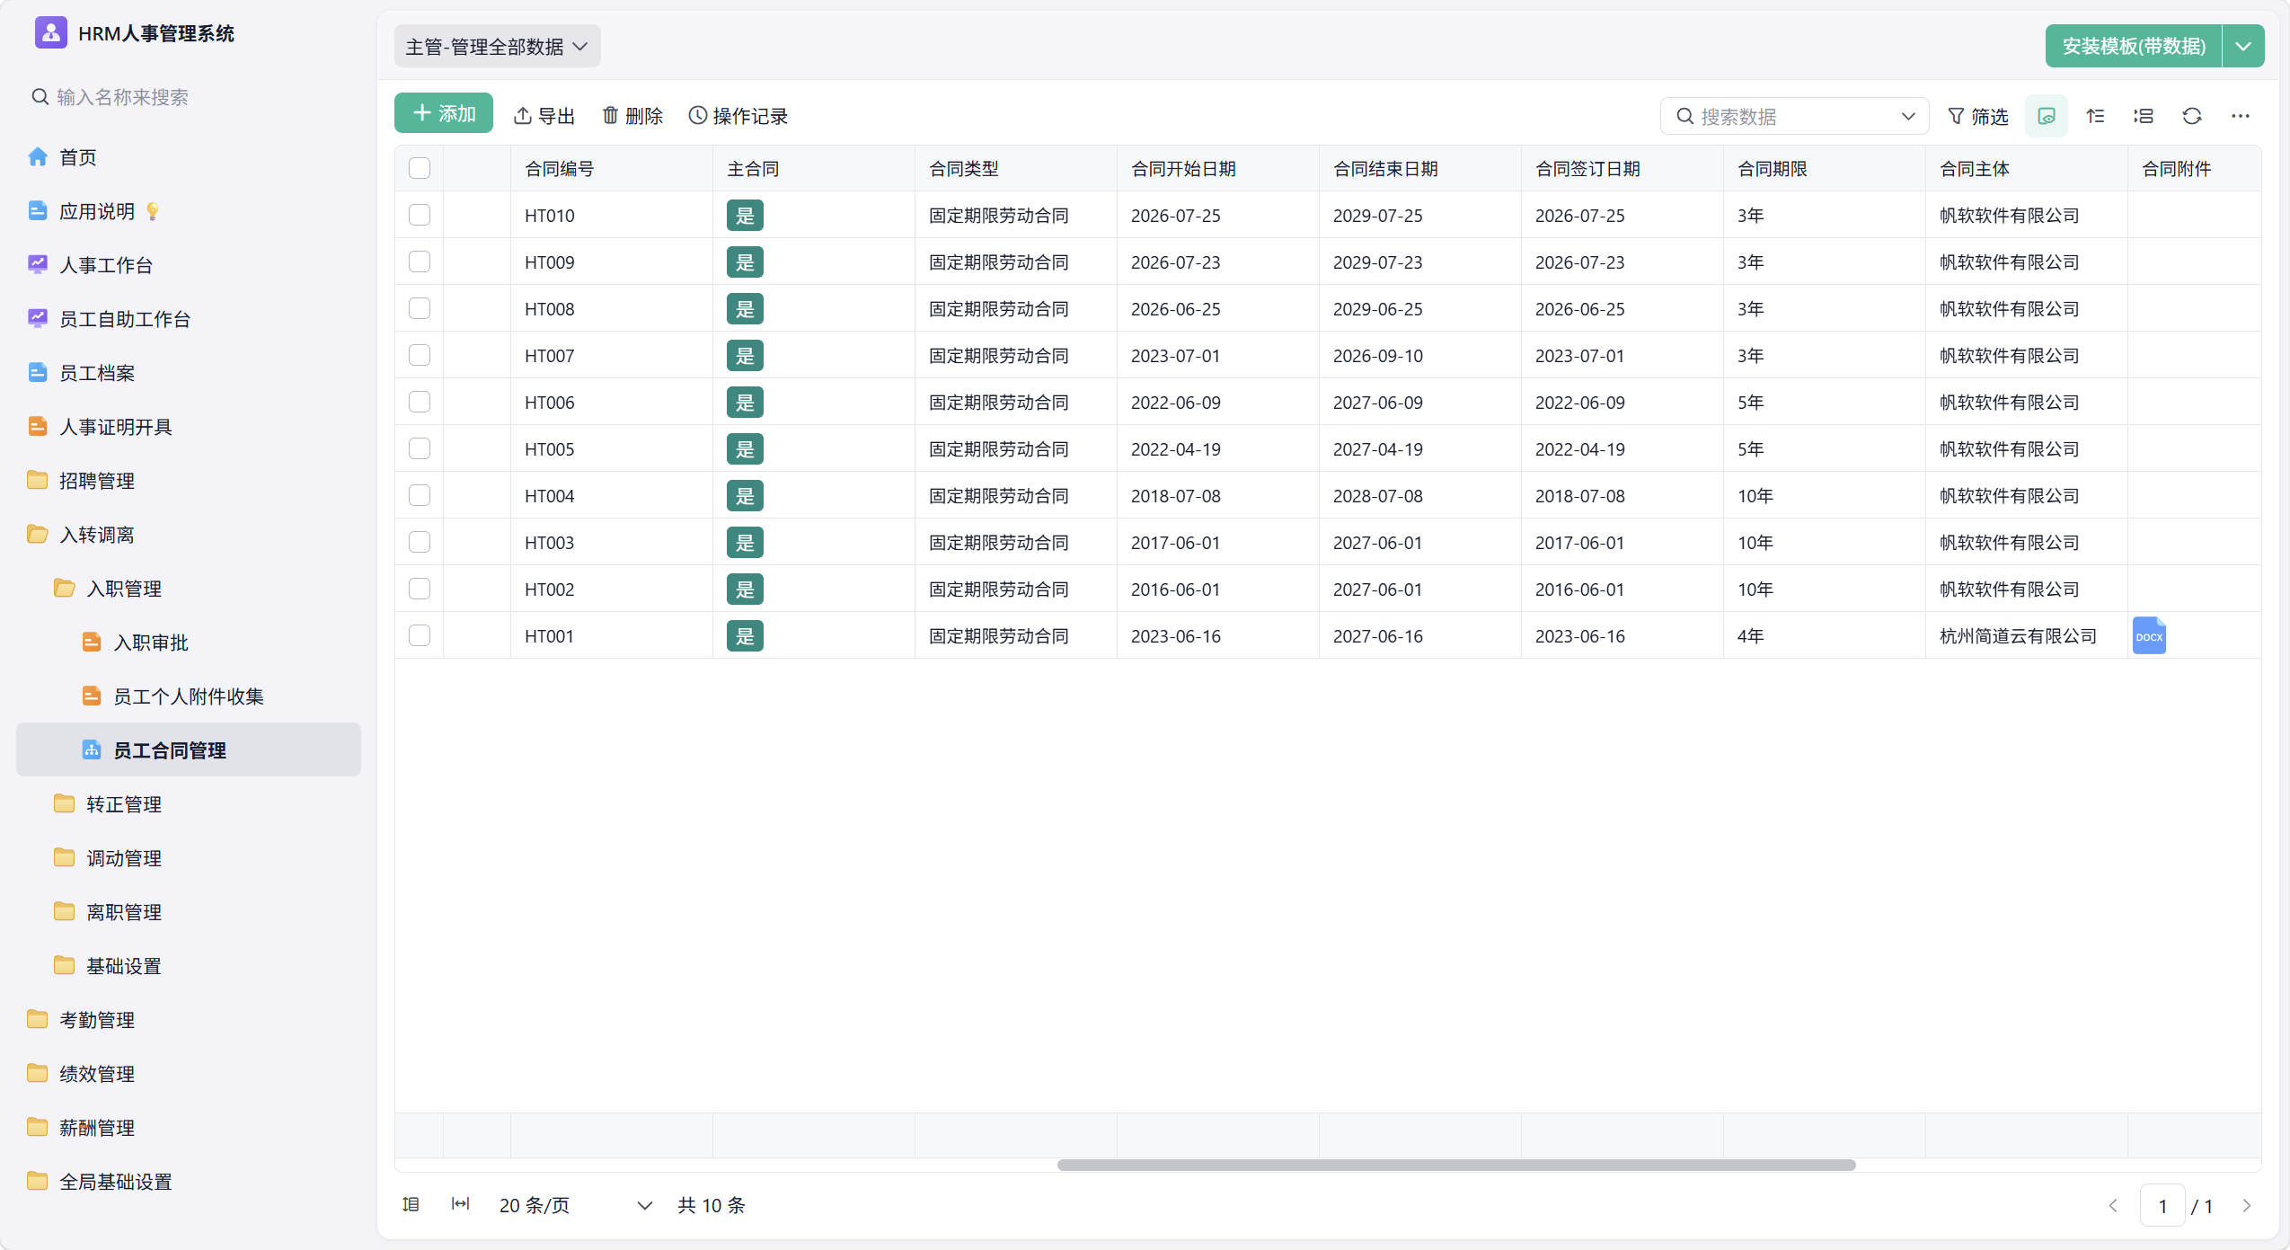
Task: Select all rows with header checkbox
Action: [x=420, y=168]
